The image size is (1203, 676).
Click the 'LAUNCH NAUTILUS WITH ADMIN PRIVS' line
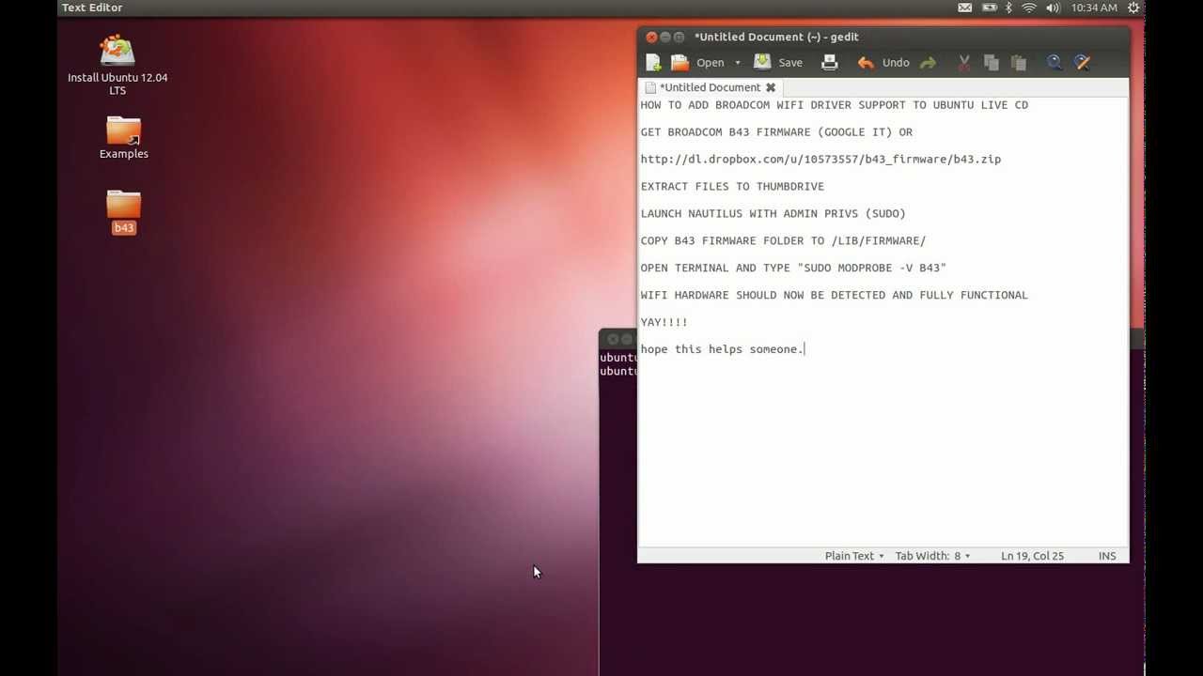(x=773, y=214)
